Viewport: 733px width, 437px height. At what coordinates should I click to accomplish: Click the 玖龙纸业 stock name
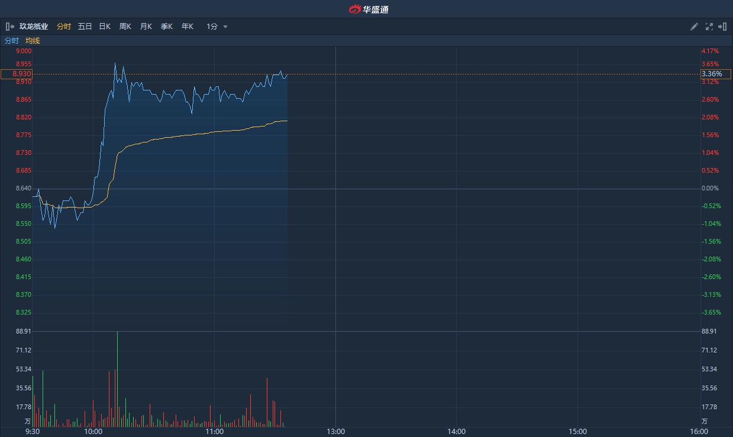click(x=34, y=27)
